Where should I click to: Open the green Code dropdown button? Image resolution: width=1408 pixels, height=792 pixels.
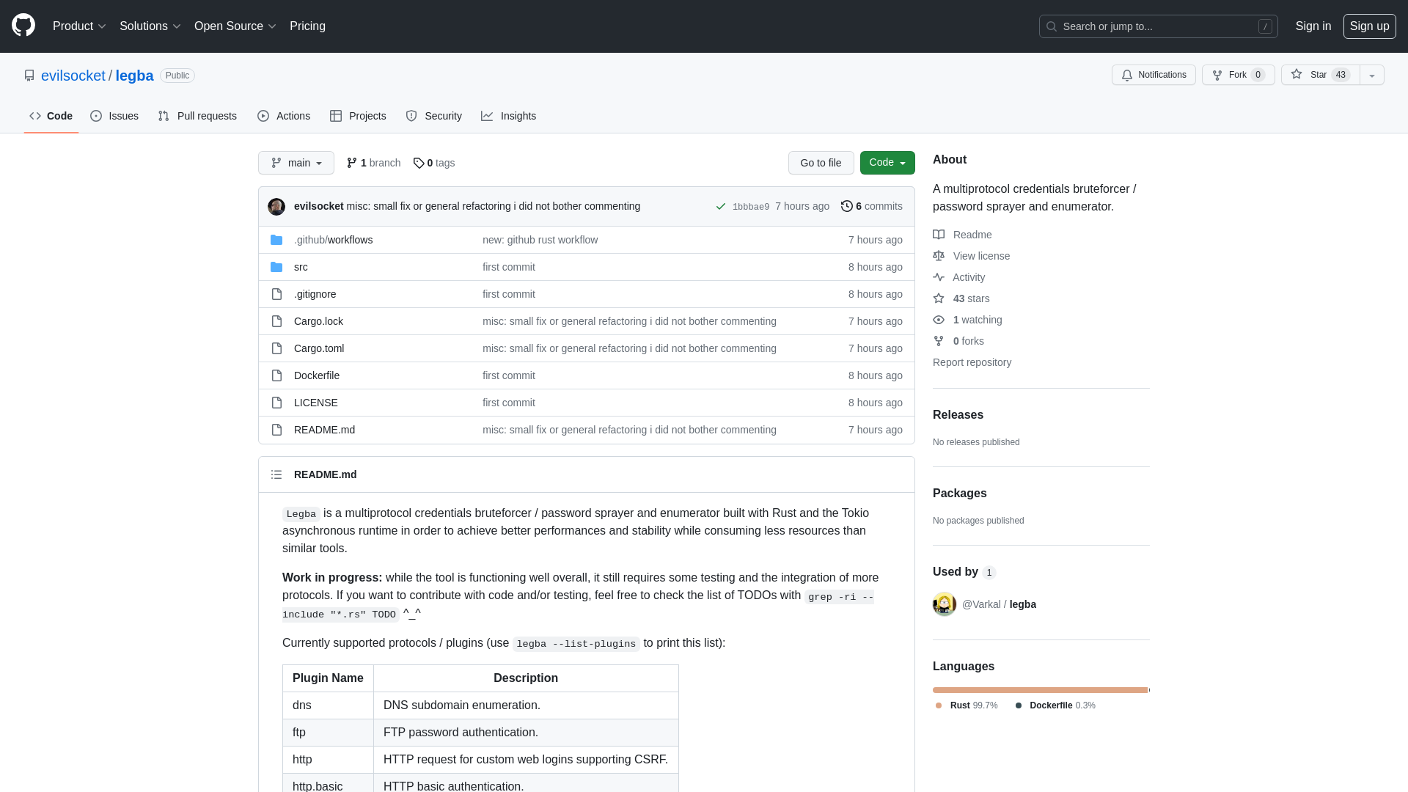(887, 163)
